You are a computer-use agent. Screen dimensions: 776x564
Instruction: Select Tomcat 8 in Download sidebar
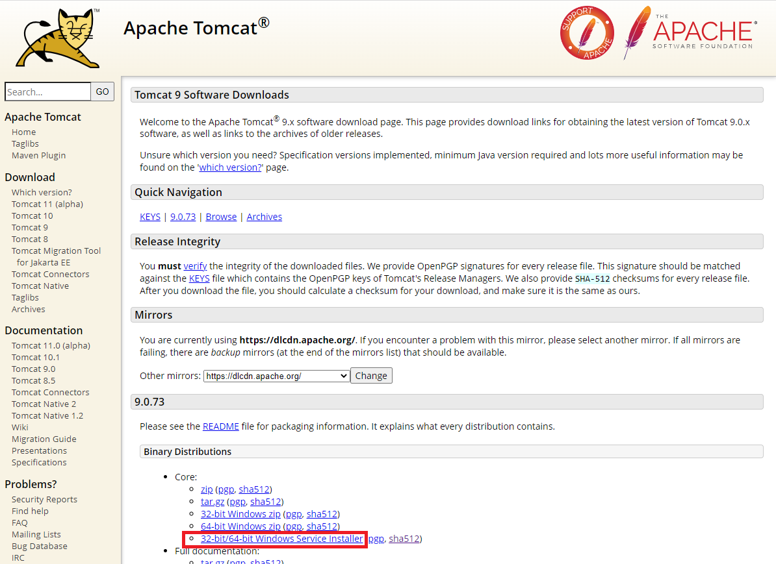coord(30,239)
